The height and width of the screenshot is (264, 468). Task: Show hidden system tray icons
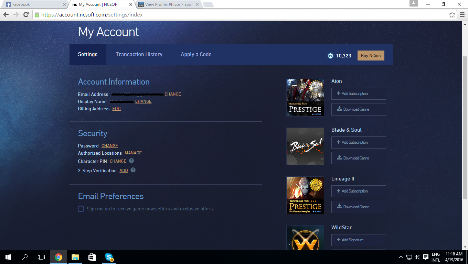[x=401, y=257]
